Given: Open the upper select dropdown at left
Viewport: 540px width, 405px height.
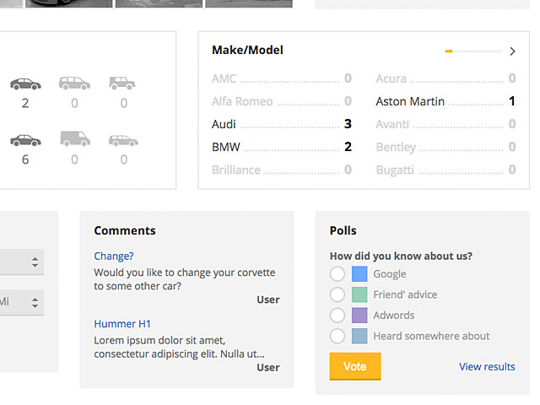Looking at the screenshot, I should click(x=22, y=262).
